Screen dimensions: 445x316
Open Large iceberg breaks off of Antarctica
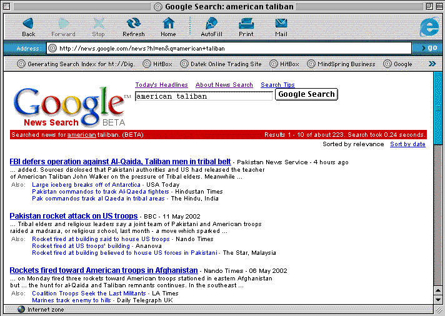pyautogui.click(x=86, y=185)
